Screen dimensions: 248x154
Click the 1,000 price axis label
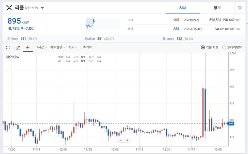click(x=232, y=53)
